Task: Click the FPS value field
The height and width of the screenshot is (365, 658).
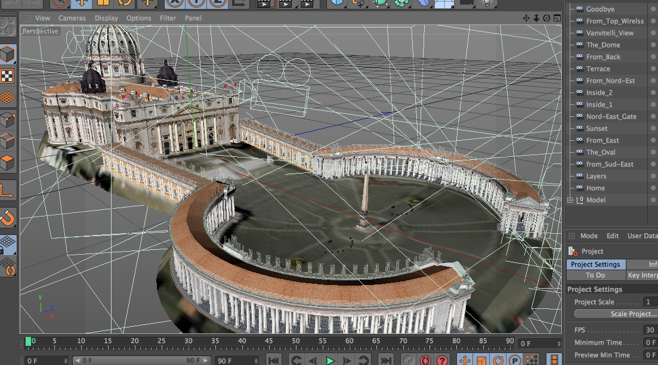Action: point(650,330)
